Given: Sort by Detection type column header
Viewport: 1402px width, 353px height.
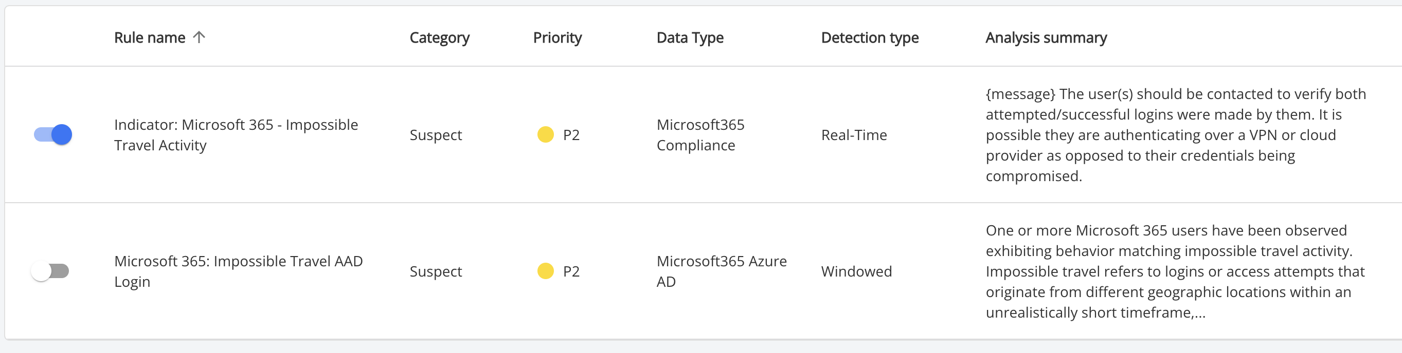Looking at the screenshot, I should (x=870, y=37).
